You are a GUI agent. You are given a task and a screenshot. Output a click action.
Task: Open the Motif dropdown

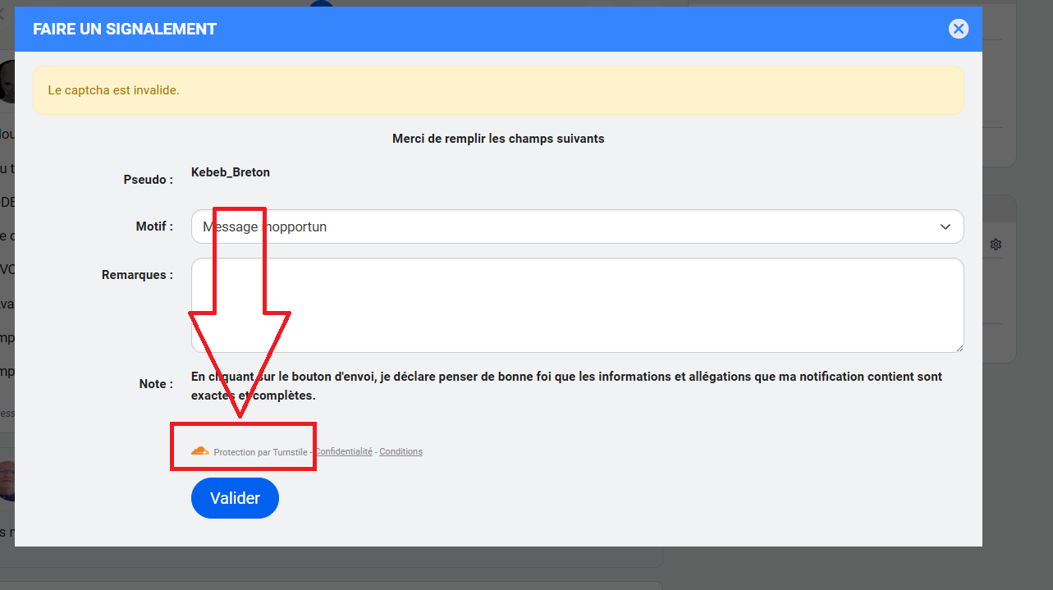[x=577, y=226]
